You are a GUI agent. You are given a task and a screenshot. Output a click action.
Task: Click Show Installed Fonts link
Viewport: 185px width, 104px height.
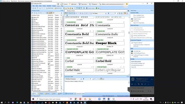pyautogui.click(x=138, y=15)
